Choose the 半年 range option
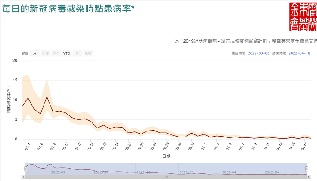Viewport: 317px width, 181px height. [x=56, y=53]
